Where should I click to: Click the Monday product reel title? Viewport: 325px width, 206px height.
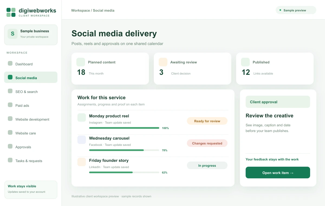[109, 116]
